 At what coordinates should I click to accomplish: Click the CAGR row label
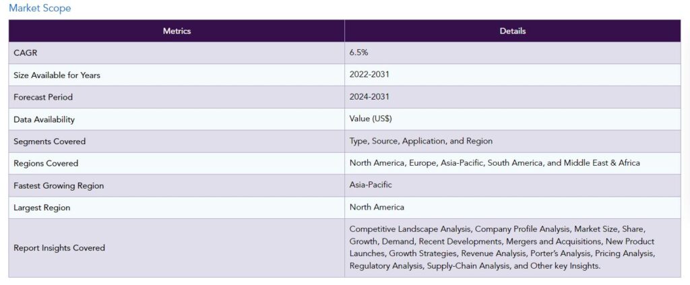(x=25, y=53)
